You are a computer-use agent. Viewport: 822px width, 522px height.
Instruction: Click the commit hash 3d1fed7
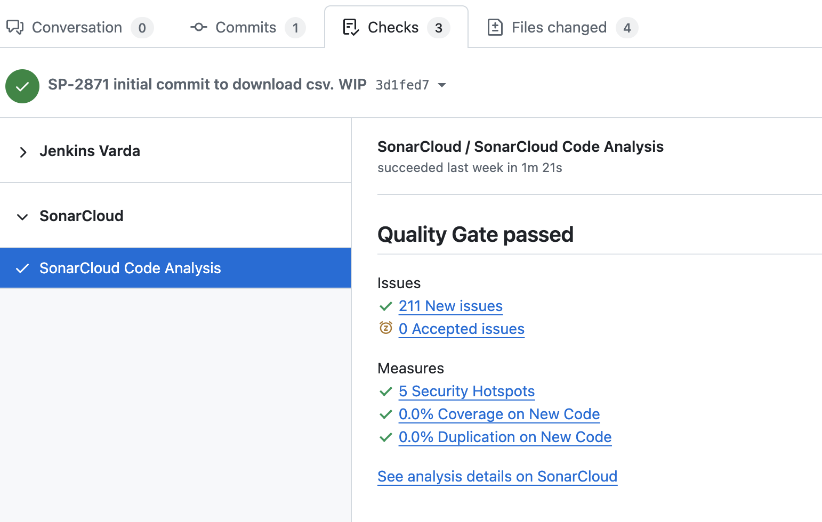point(402,85)
